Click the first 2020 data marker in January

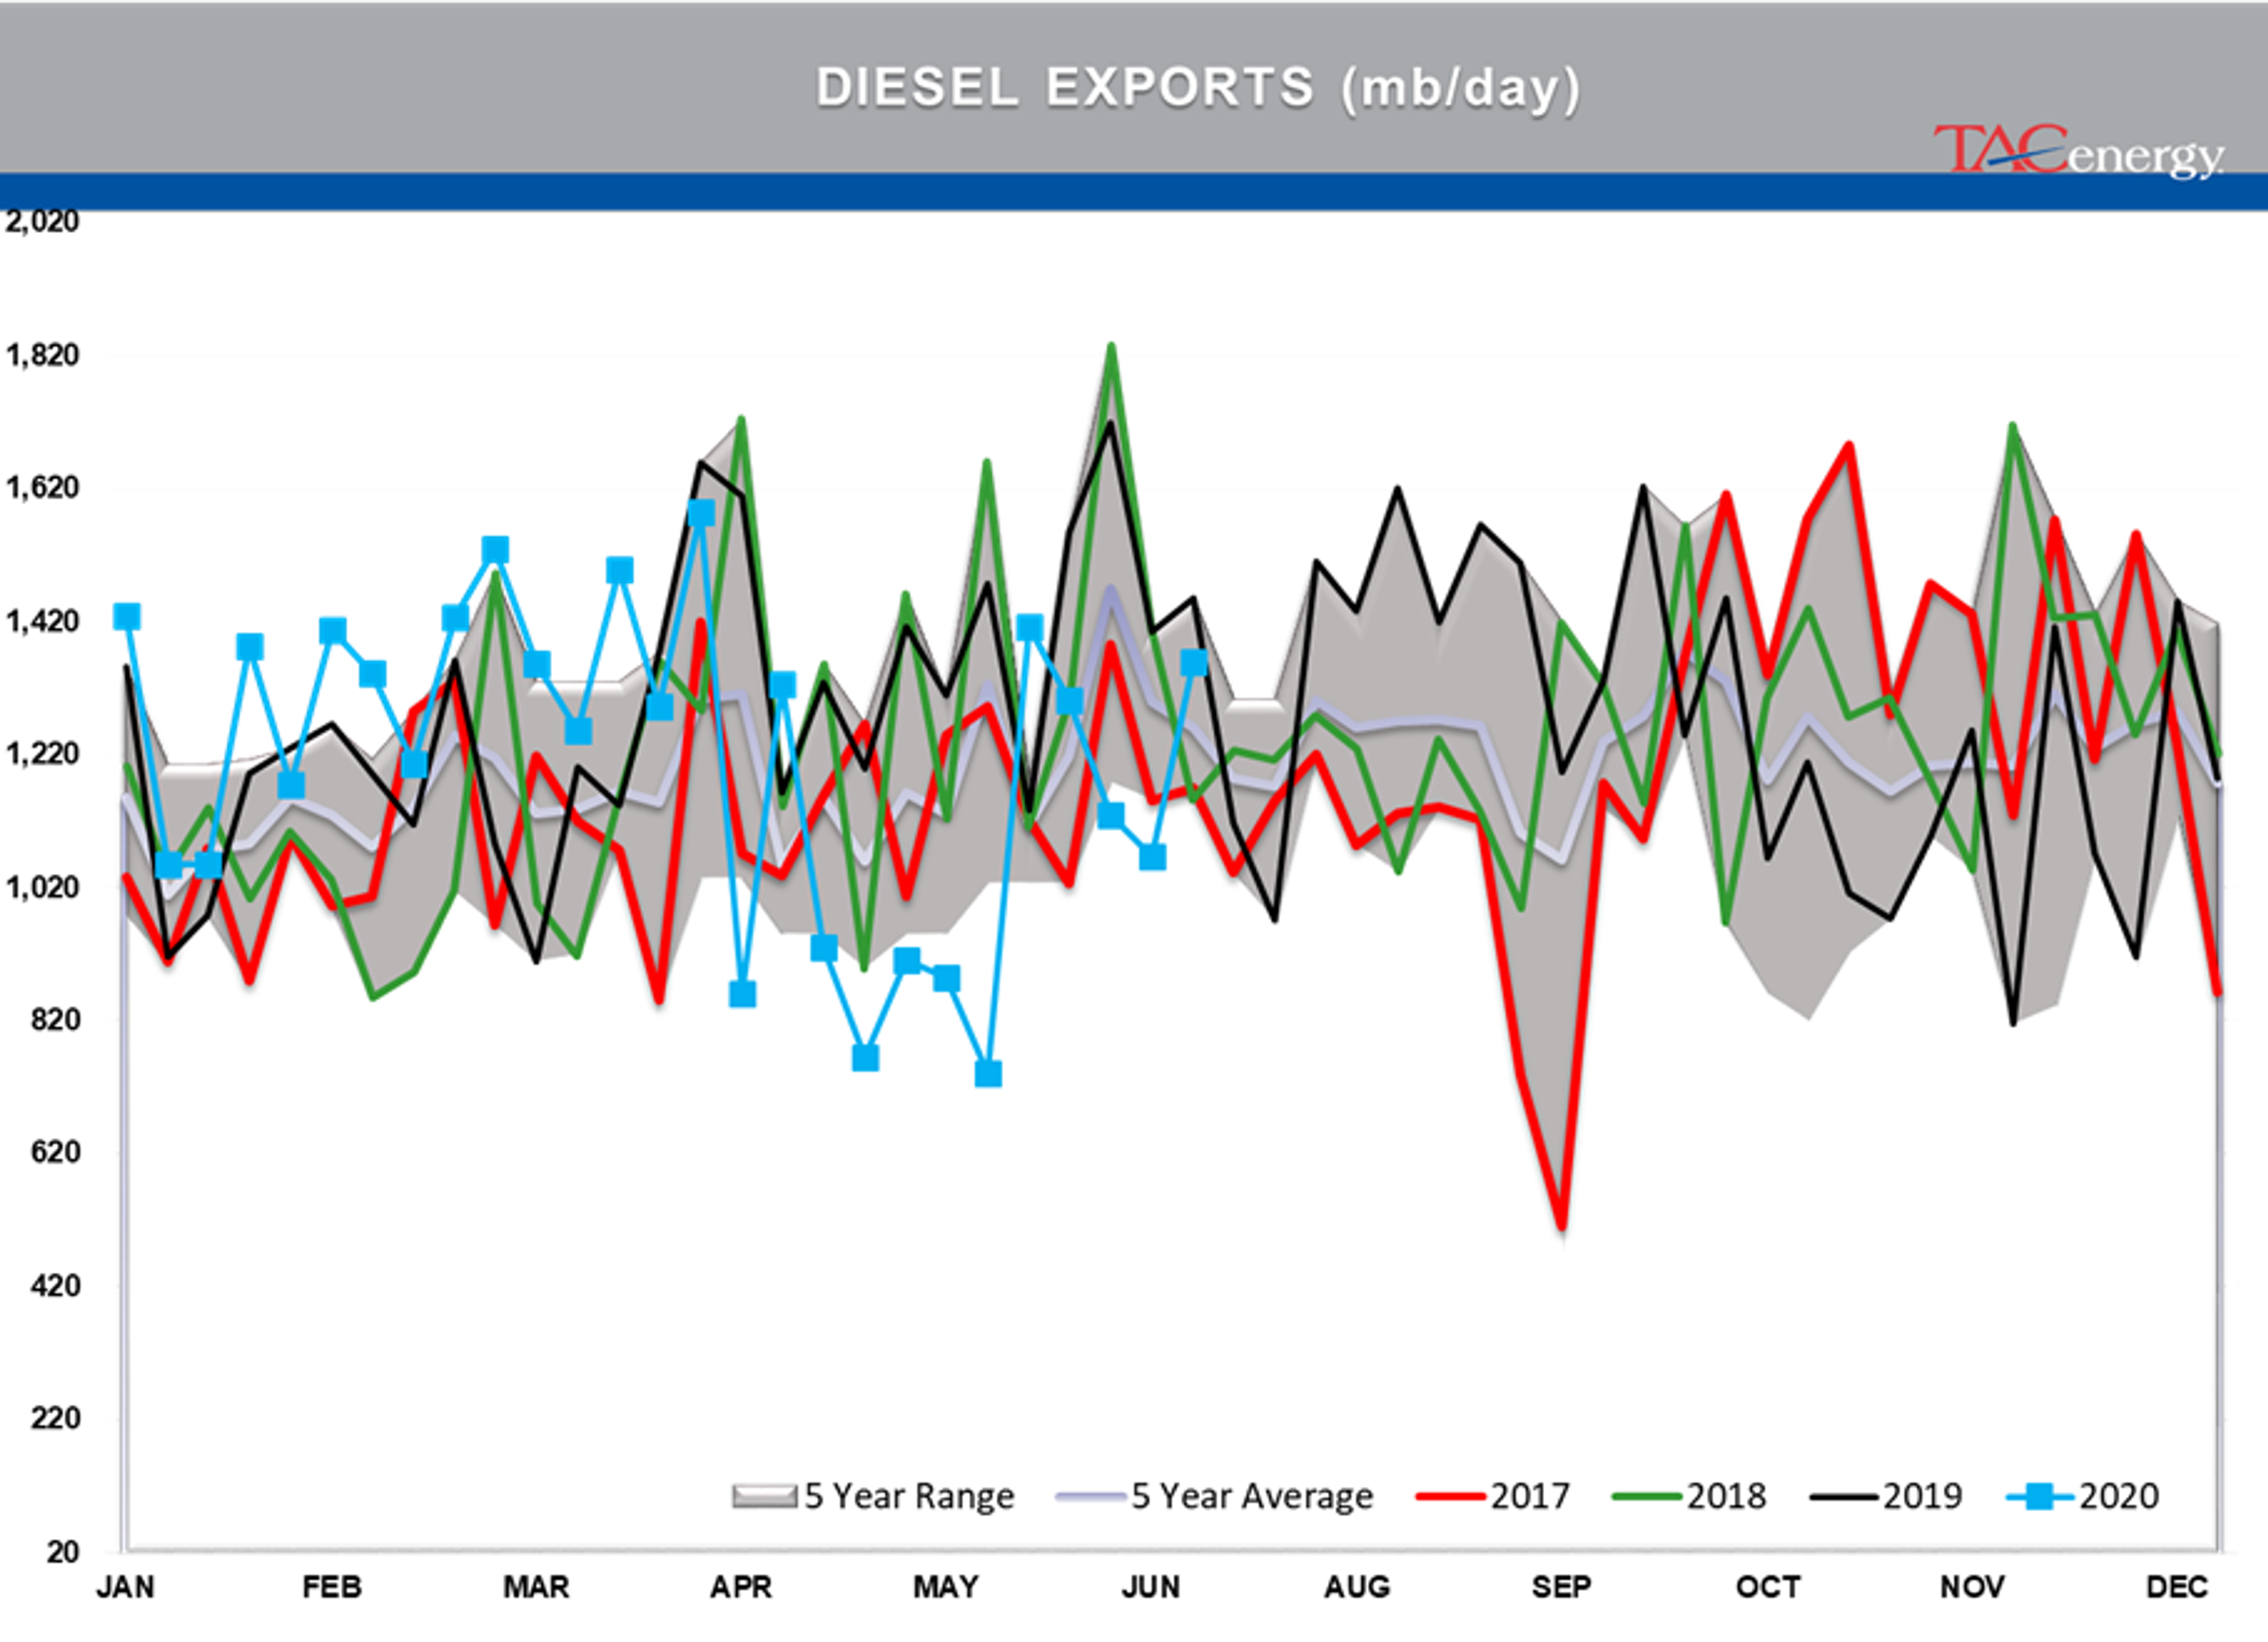click(127, 616)
